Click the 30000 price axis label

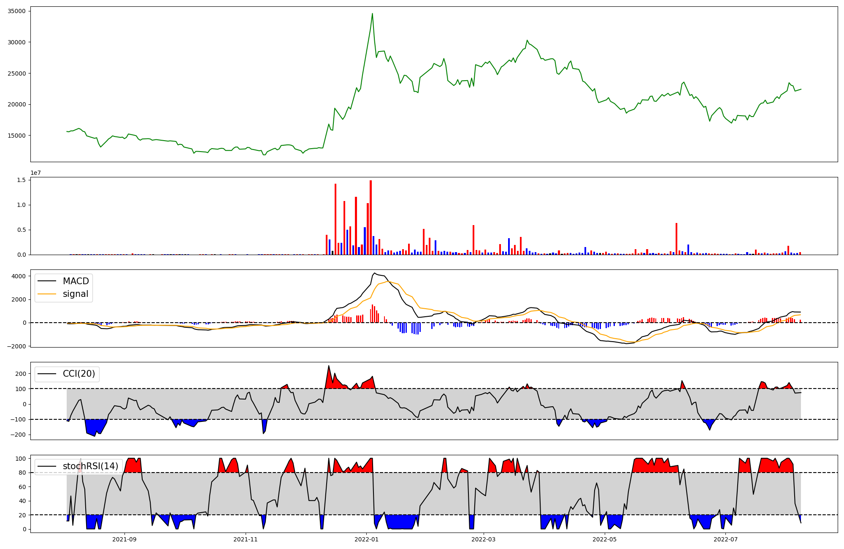[x=16, y=42]
